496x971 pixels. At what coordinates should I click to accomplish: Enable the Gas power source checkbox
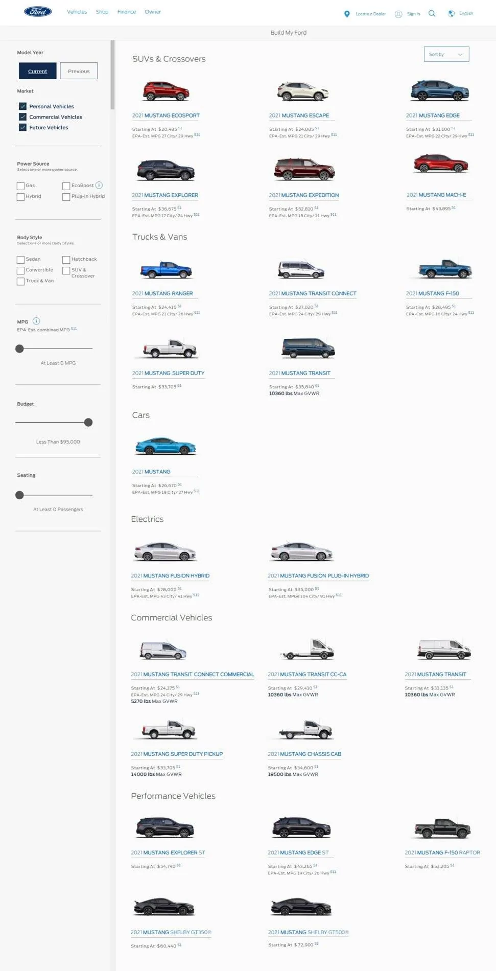click(20, 186)
